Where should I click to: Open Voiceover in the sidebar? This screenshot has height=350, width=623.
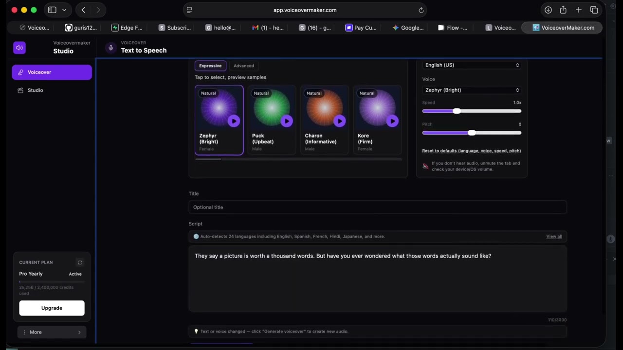pos(52,72)
